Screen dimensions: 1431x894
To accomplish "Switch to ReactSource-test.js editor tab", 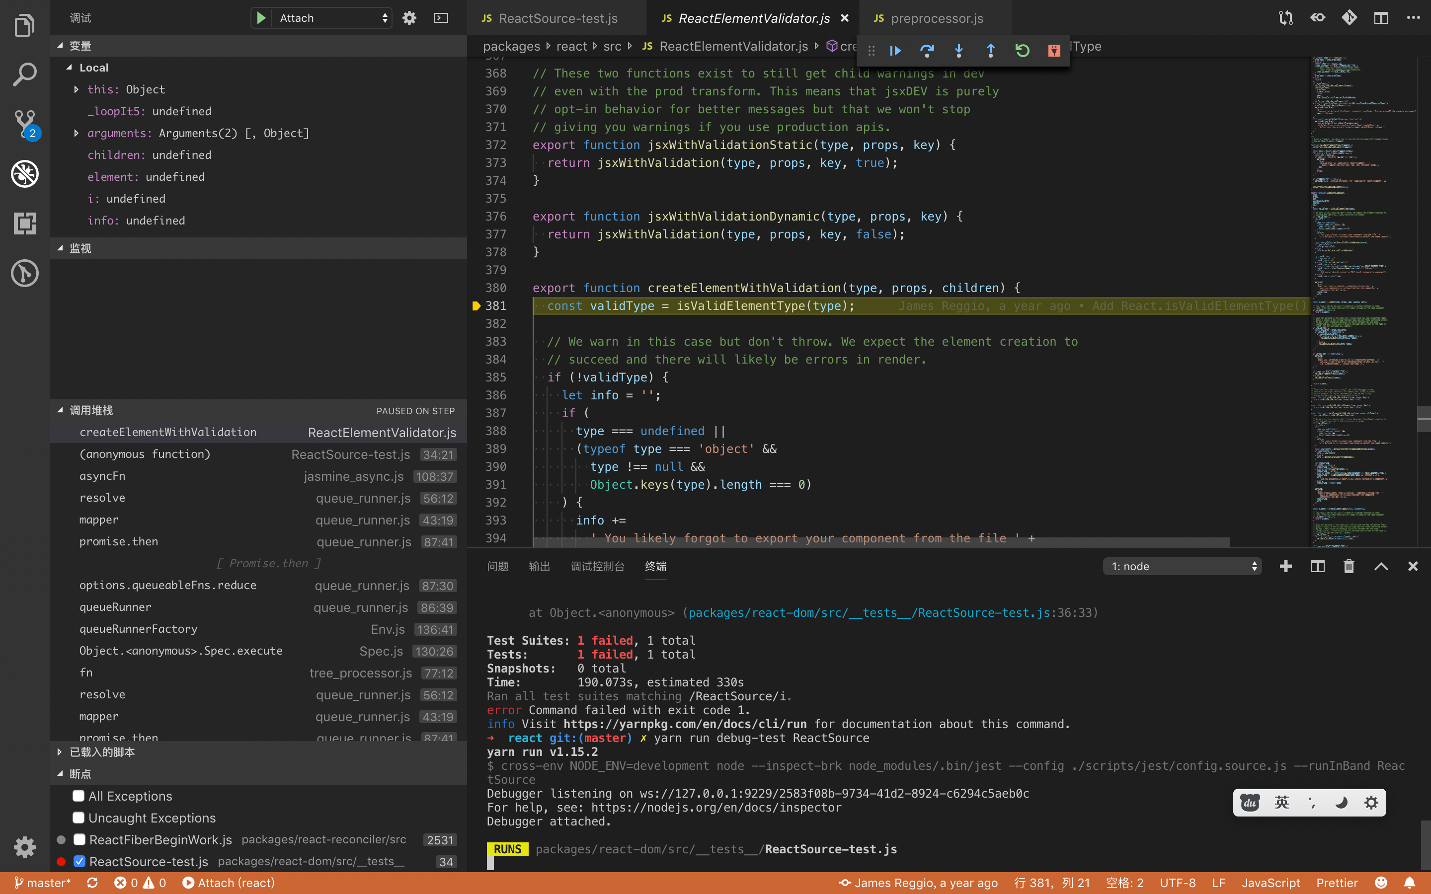I will pyautogui.click(x=556, y=18).
